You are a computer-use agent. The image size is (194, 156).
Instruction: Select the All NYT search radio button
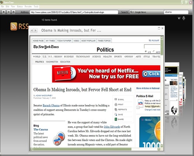pos(154,51)
